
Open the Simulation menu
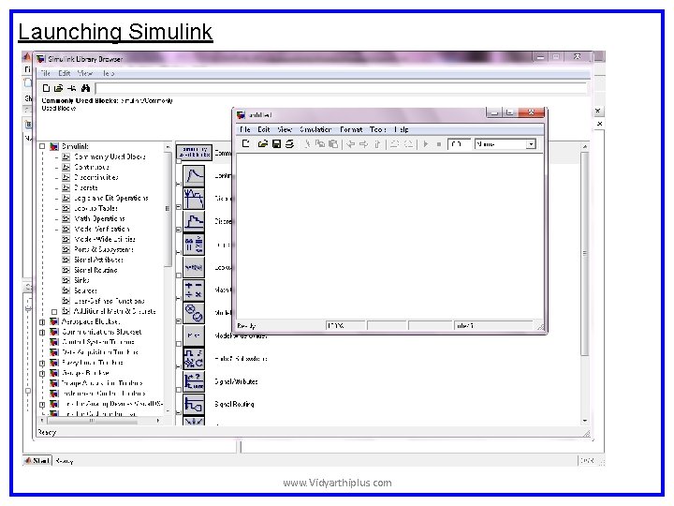pos(315,129)
